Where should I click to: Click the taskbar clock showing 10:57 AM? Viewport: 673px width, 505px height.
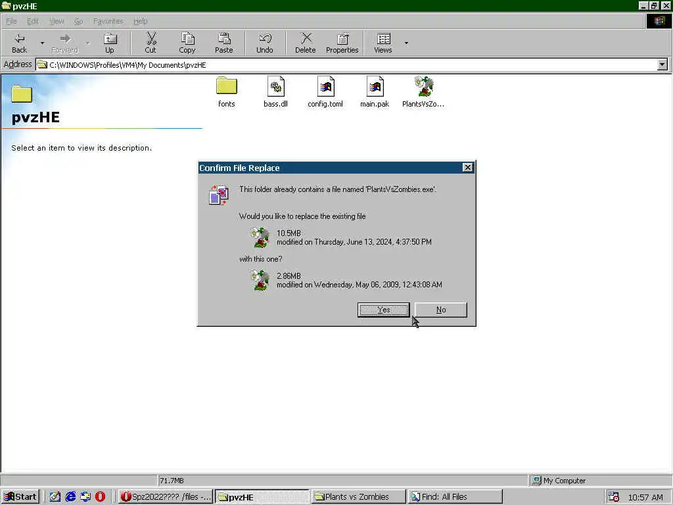coord(645,497)
